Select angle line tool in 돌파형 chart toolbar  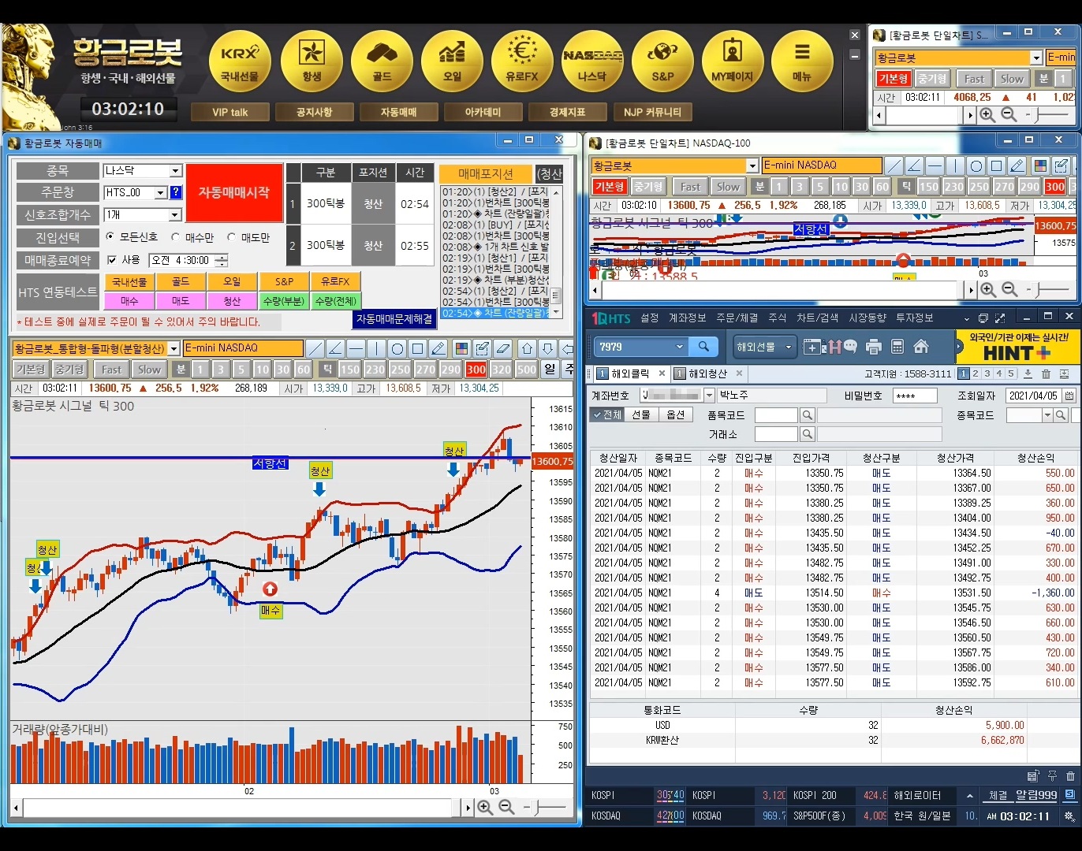tap(335, 348)
